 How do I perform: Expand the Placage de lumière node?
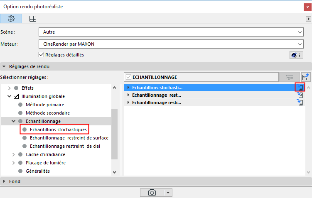(x=14, y=163)
